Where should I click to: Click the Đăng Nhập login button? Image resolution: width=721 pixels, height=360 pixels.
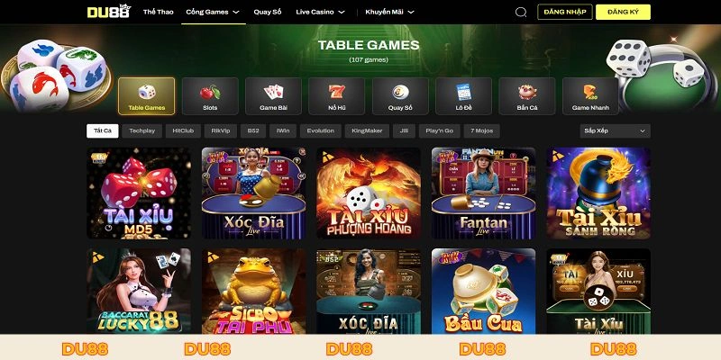pos(565,12)
